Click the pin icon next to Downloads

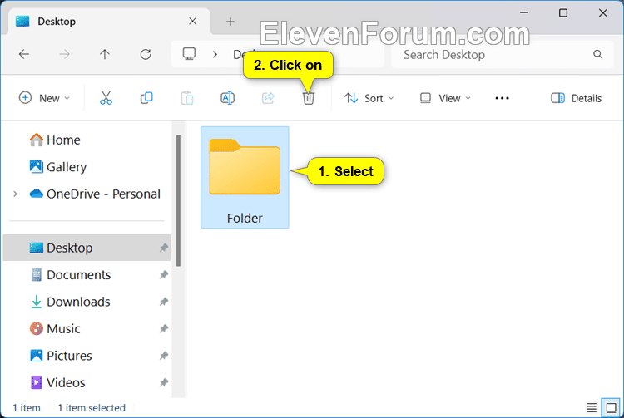click(x=164, y=302)
